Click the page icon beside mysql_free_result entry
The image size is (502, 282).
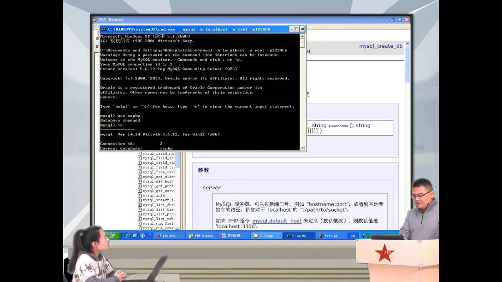click(140, 172)
